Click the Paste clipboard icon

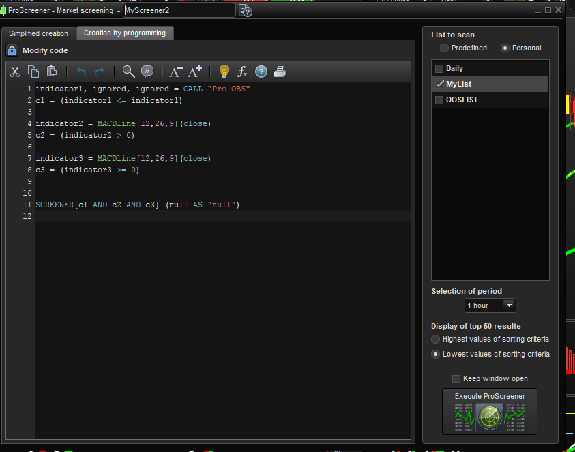tap(52, 72)
